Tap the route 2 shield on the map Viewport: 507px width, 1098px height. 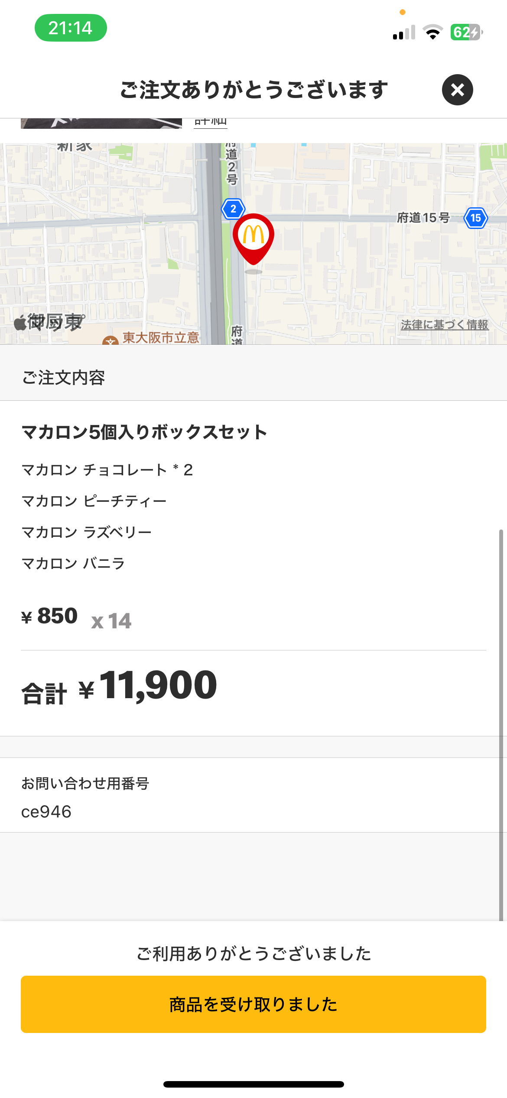coord(233,209)
